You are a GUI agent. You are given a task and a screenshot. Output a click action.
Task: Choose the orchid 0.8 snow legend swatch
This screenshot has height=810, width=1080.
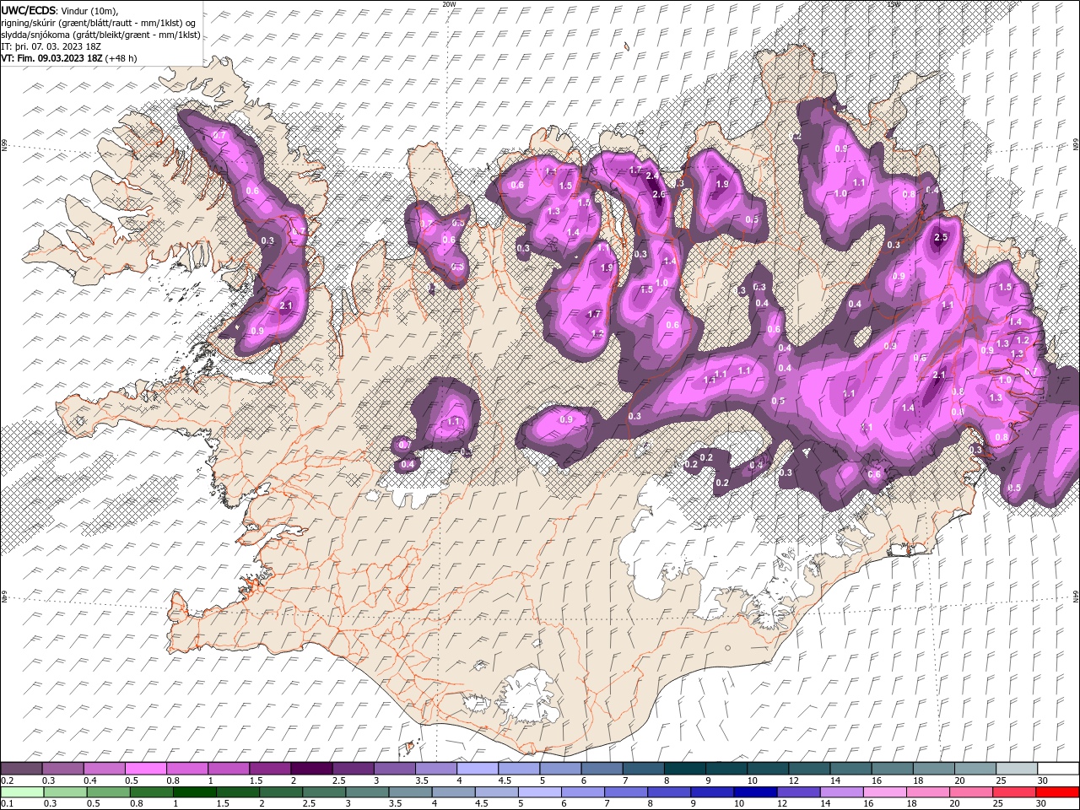(186, 769)
